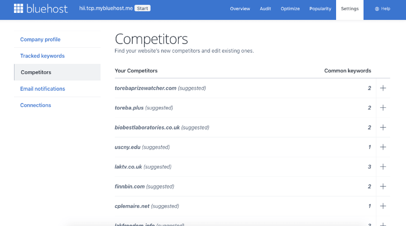Click the bluehost wordmark
The image size is (406, 226).
point(47,9)
